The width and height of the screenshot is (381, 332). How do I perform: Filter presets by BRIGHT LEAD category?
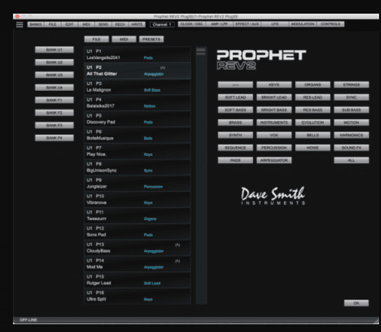[274, 97]
